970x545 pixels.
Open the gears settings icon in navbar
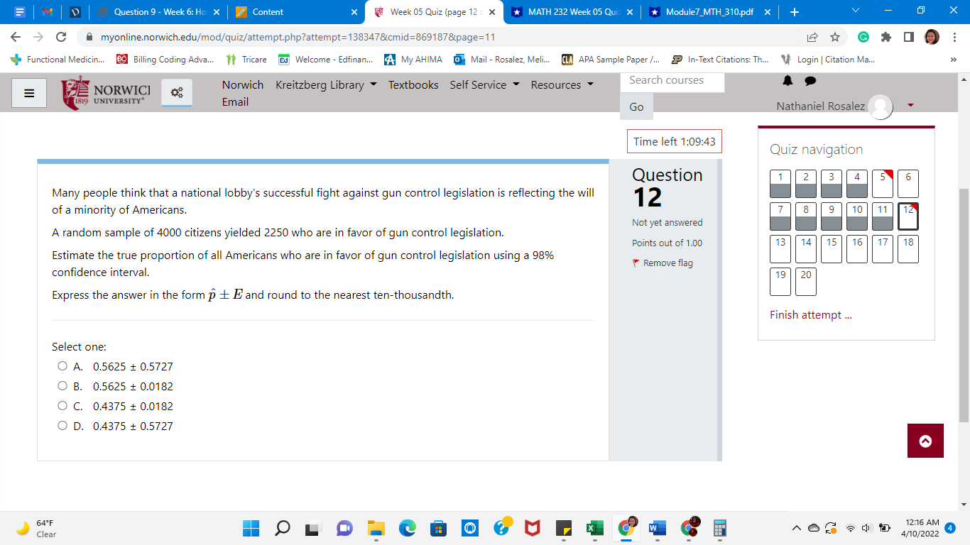(x=177, y=92)
